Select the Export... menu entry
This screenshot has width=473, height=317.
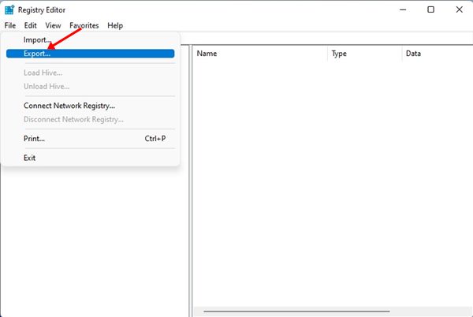coord(90,54)
